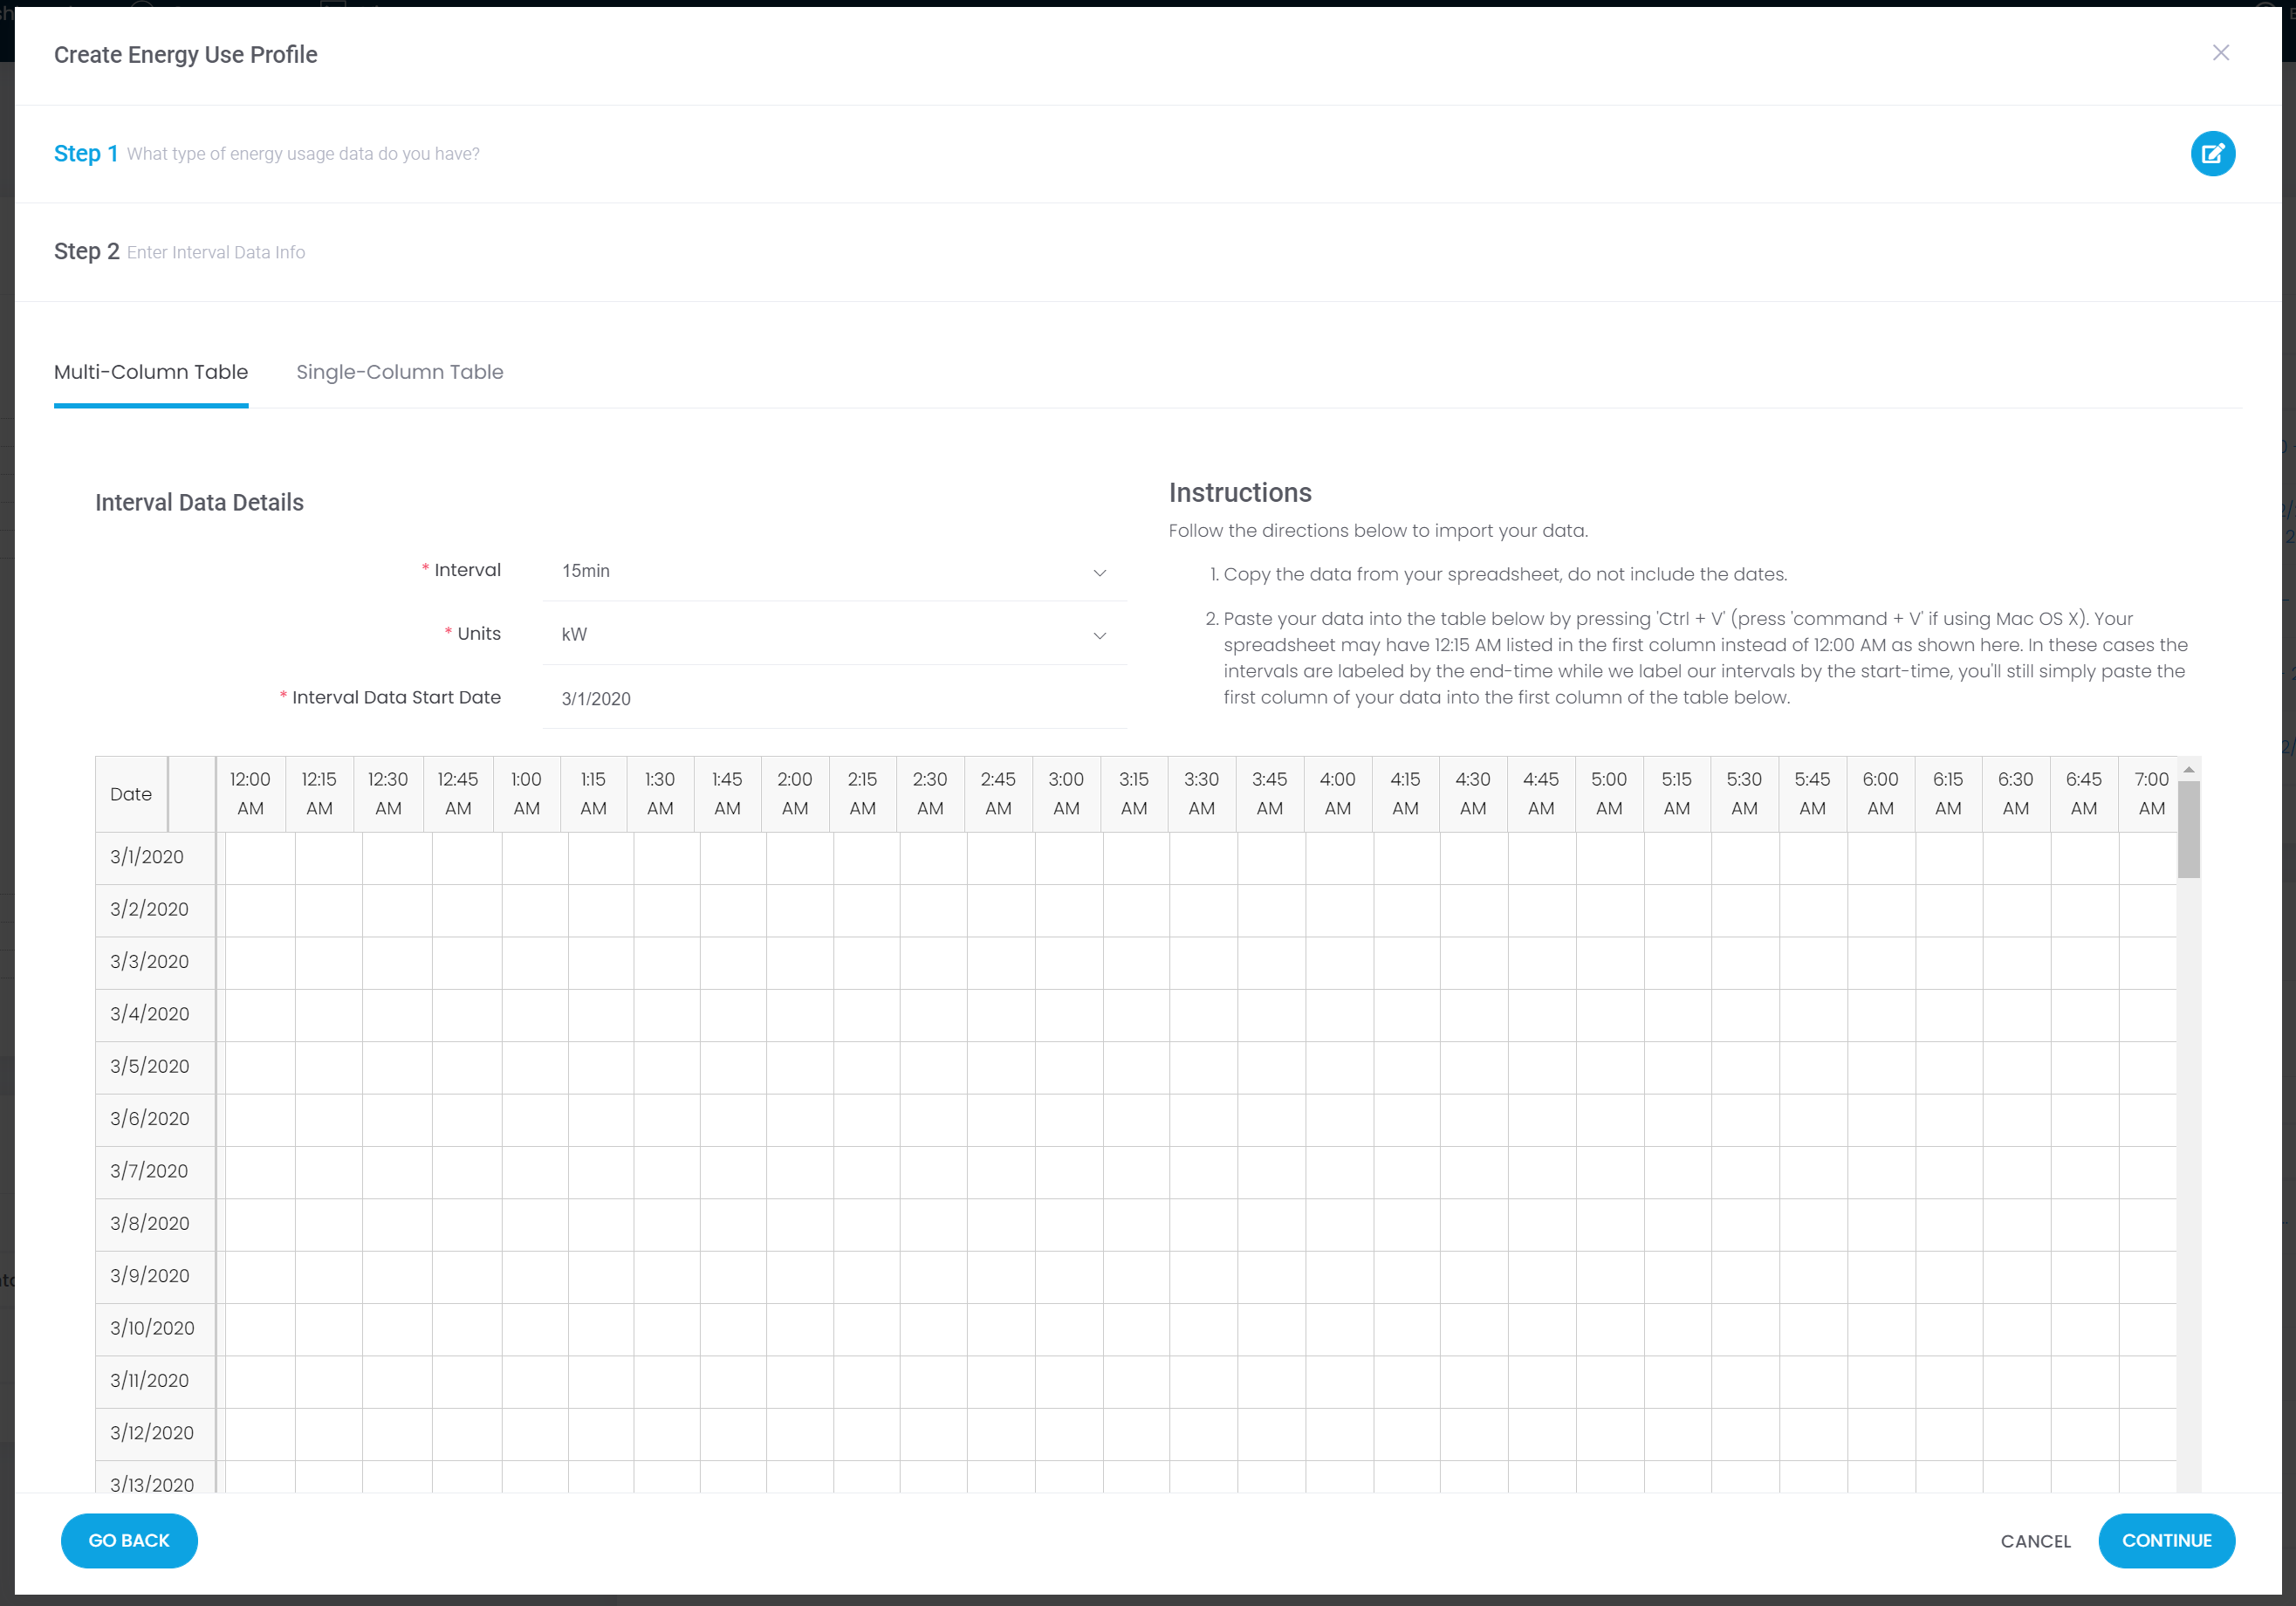
Task: Select the 3/2/2020 row header
Action: point(155,910)
